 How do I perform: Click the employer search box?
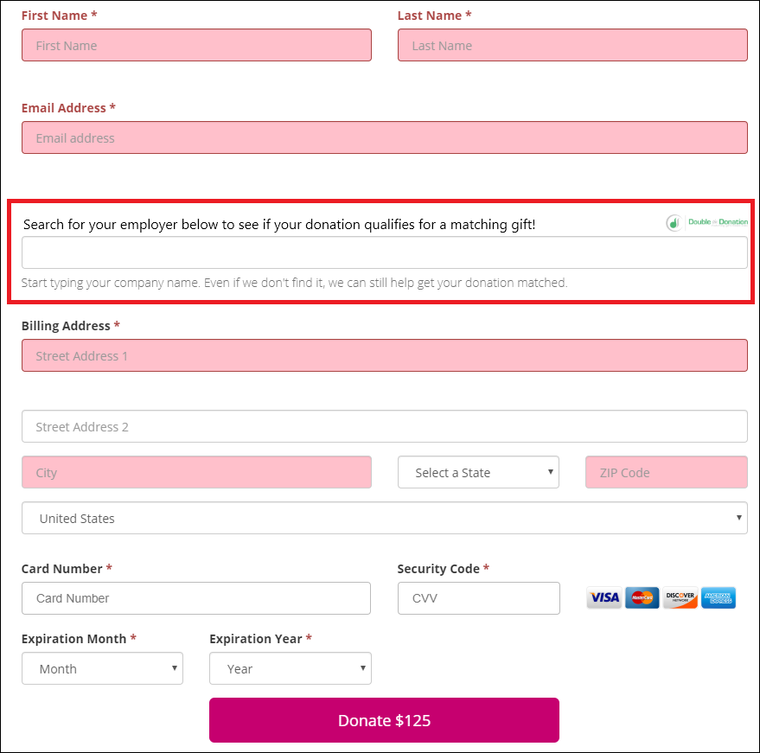pos(385,252)
